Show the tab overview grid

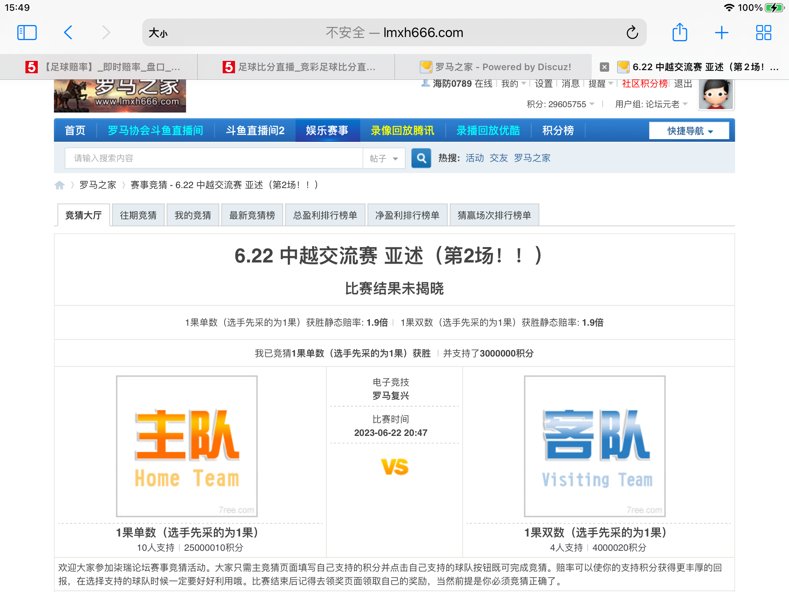(763, 32)
